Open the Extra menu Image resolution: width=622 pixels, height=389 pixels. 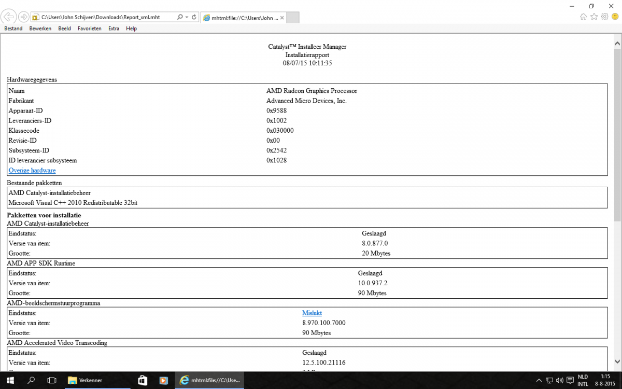click(x=114, y=29)
